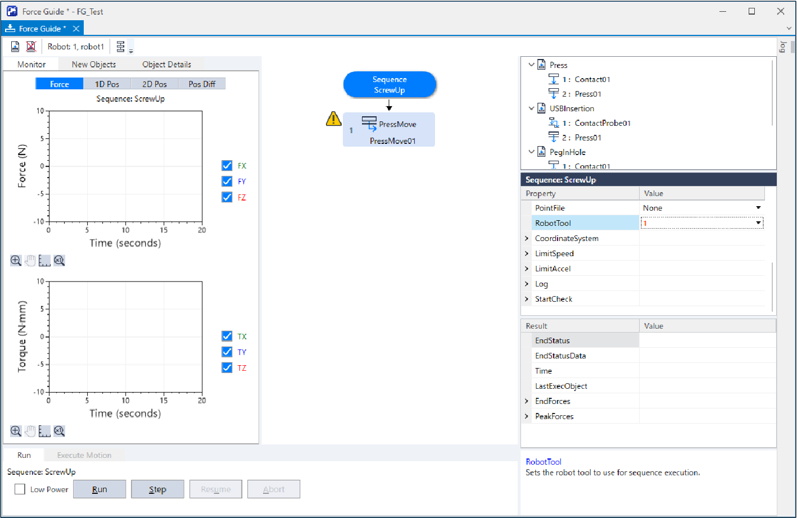Viewport: 797px width, 518px height.
Task: Toggle the TZ torque checkbox
Action: pos(227,368)
